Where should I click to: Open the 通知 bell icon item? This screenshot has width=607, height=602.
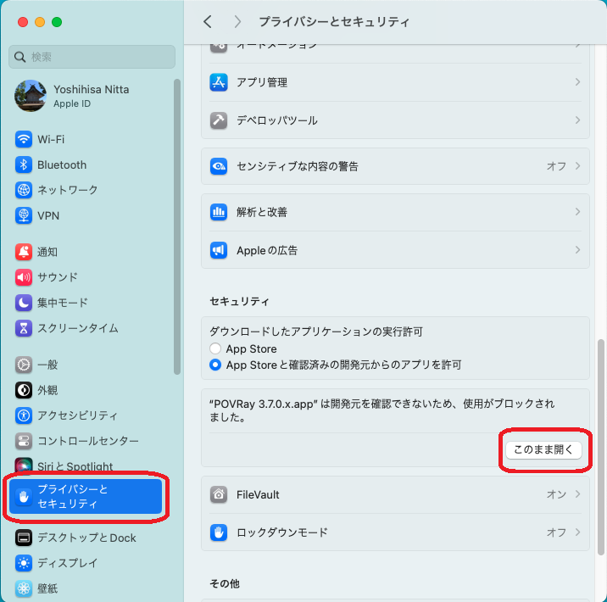click(x=24, y=252)
